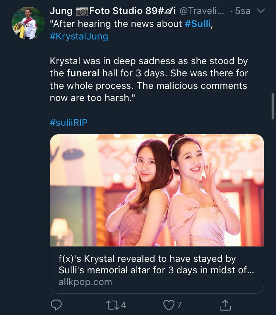Open the #suliiRIP hashtag
This screenshot has width=276, height=315.
69,122
